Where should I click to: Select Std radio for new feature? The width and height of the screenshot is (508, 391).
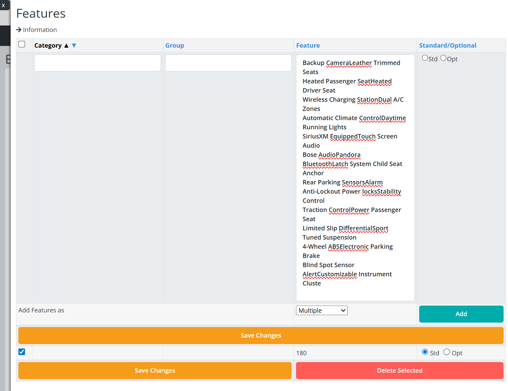tap(425, 58)
